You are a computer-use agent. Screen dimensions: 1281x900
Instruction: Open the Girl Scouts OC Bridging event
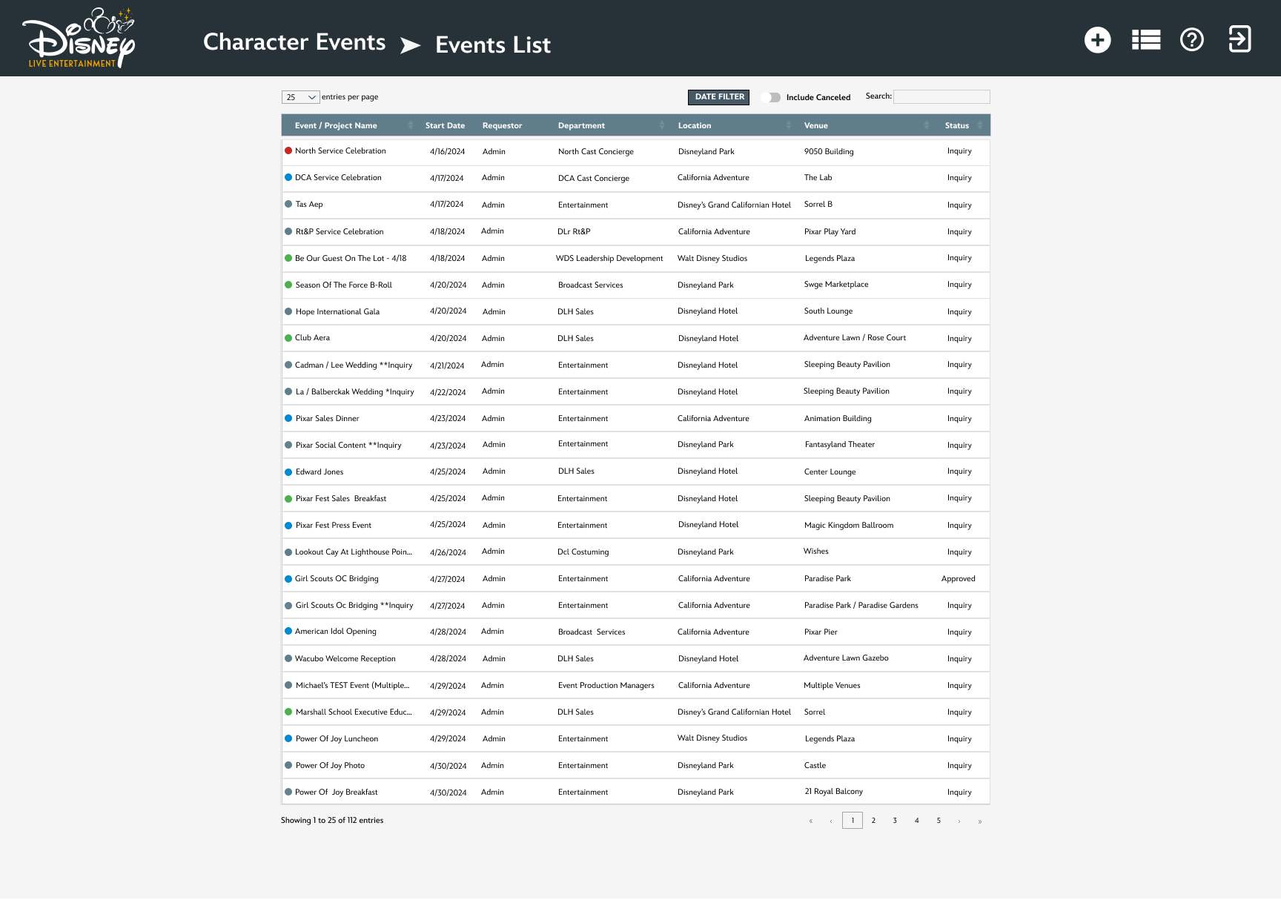[x=337, y=578]
